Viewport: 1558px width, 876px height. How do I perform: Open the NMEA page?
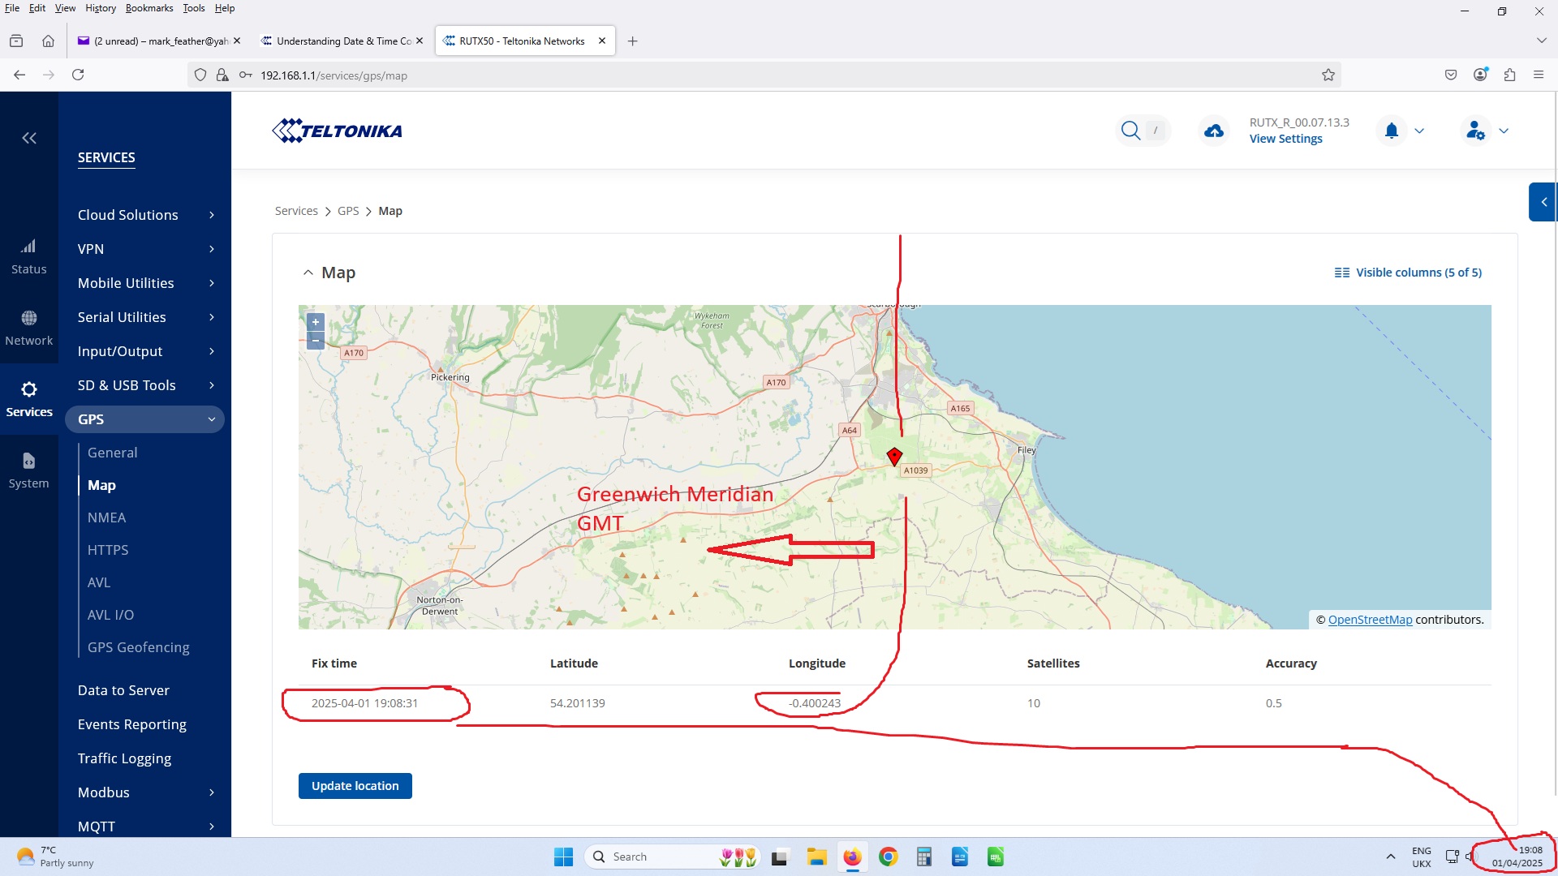point(106,517)
